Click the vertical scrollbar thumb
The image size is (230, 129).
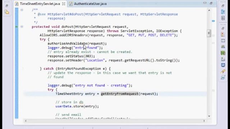[x=209, y=33]
